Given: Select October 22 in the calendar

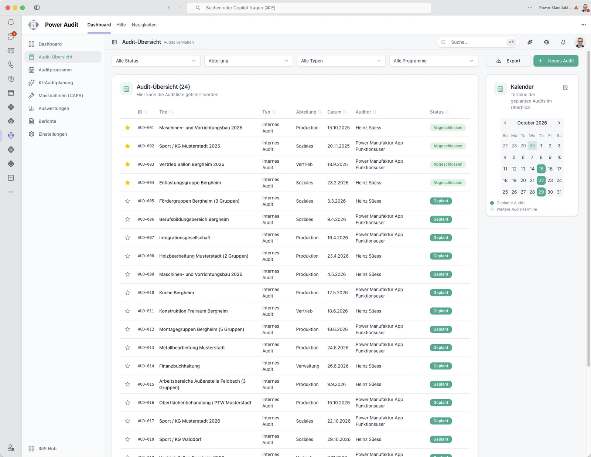Looking at the screenshot, I should click(541, 180).
